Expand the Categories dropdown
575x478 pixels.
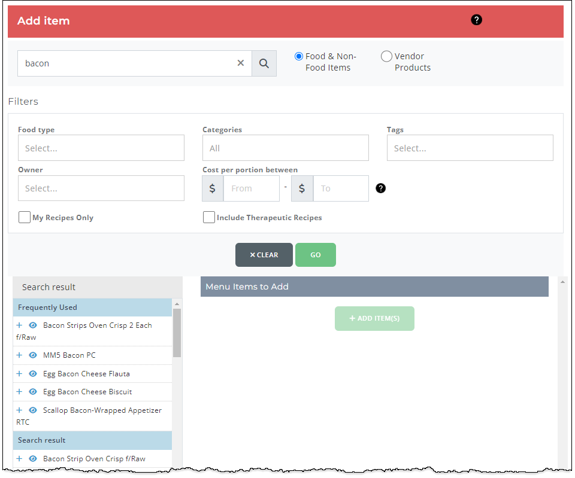click(285, 148)
